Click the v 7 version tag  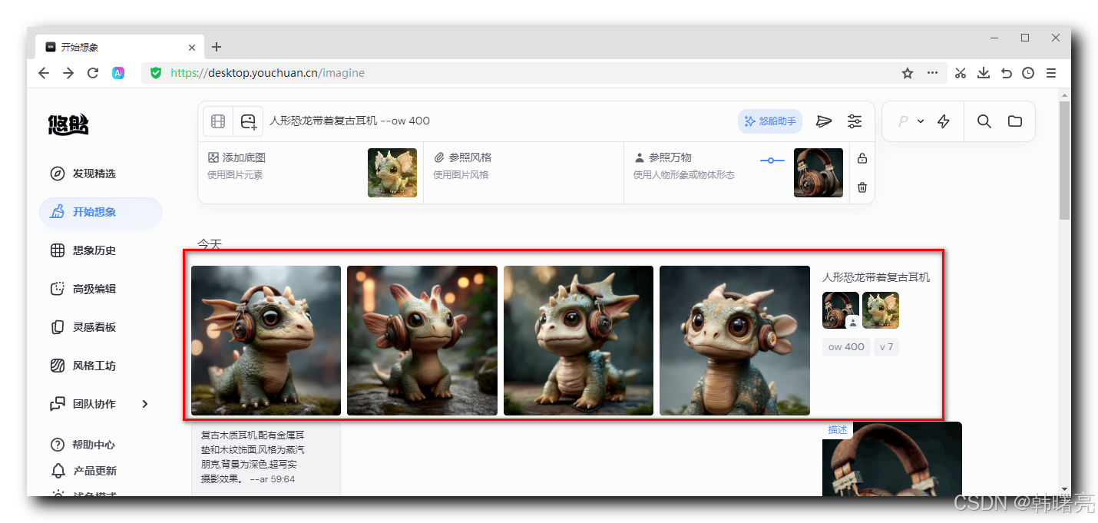[x=886, y=347]
